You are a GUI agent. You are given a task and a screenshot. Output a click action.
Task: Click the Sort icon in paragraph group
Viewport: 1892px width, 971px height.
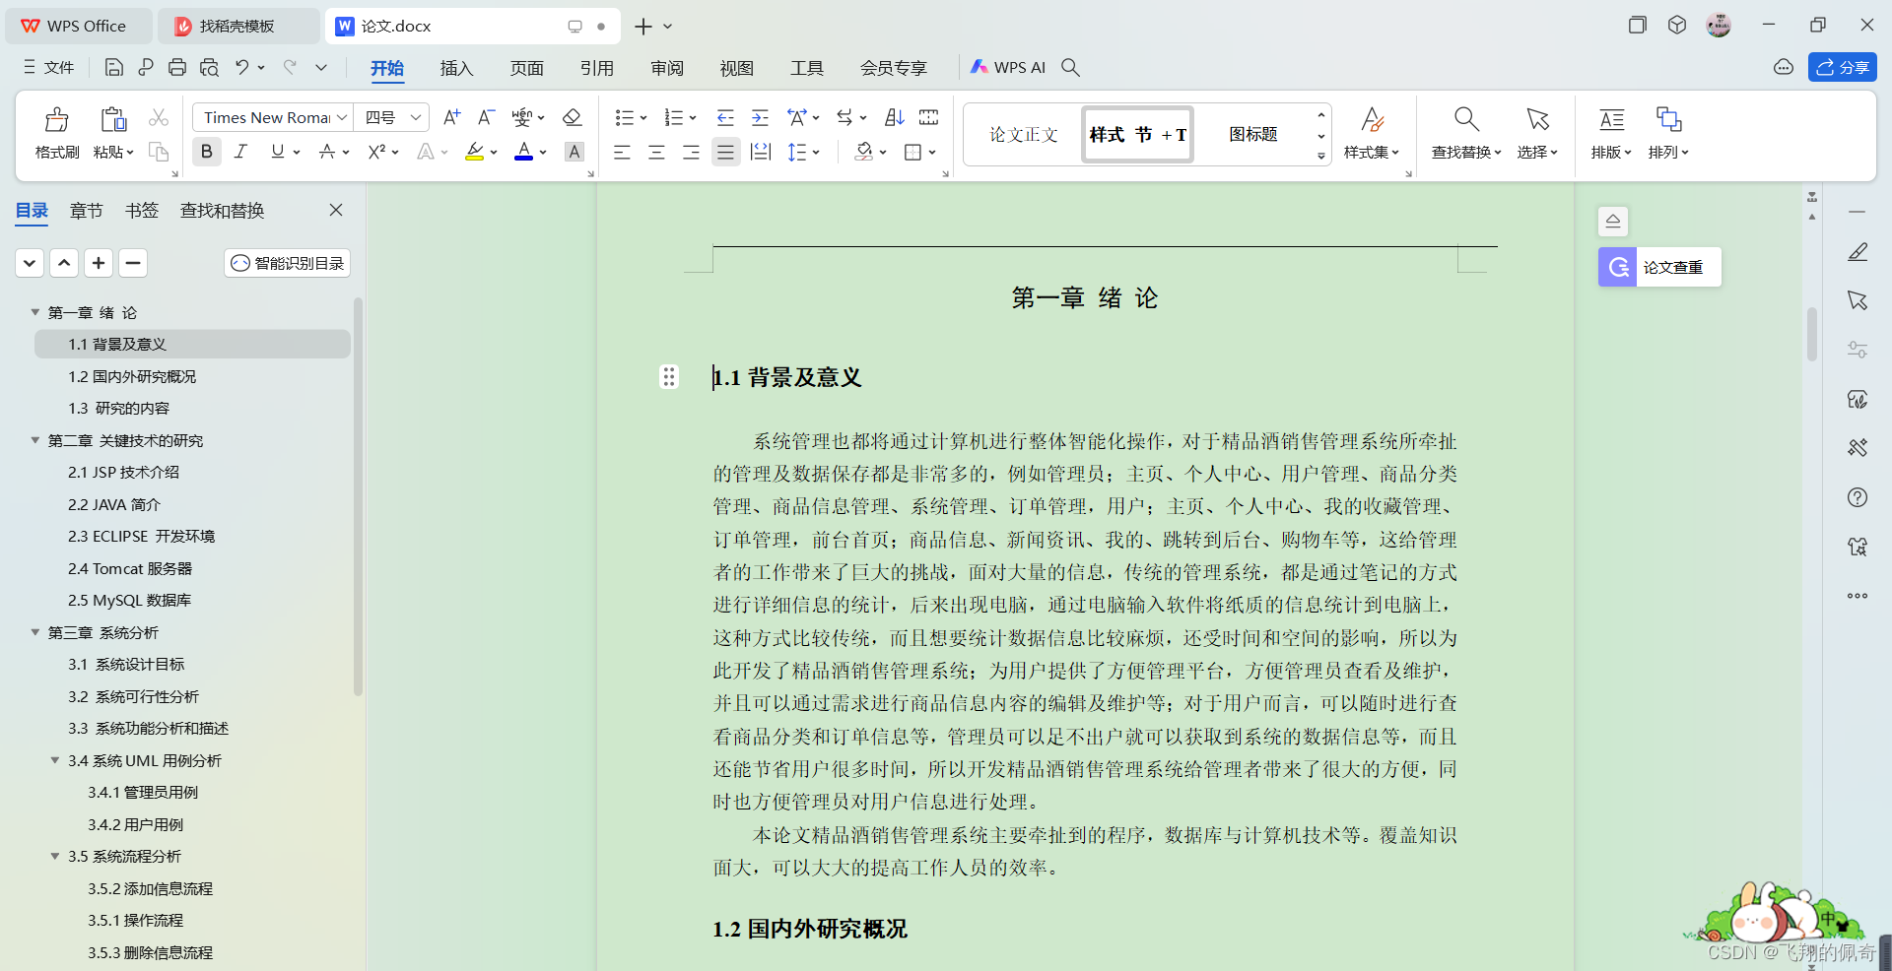[x=894, y=117]
